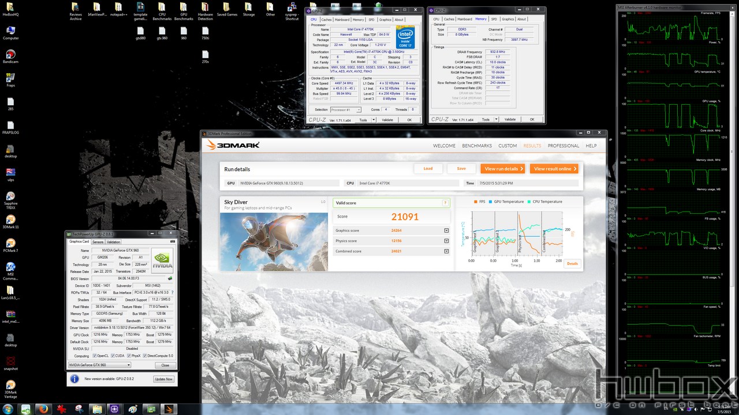
Task: Open the CUSTOM menu in 3DMark
Action: [x=507, y=146]
